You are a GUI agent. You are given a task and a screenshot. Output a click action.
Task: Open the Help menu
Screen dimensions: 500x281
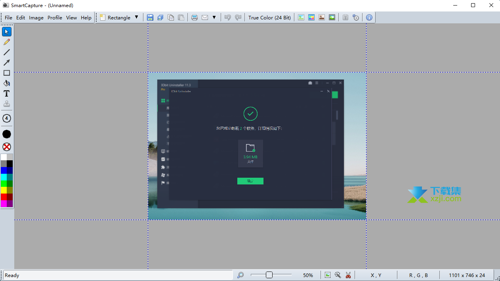coord(86,17)
